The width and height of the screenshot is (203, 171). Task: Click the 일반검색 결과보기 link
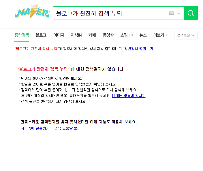138,49
